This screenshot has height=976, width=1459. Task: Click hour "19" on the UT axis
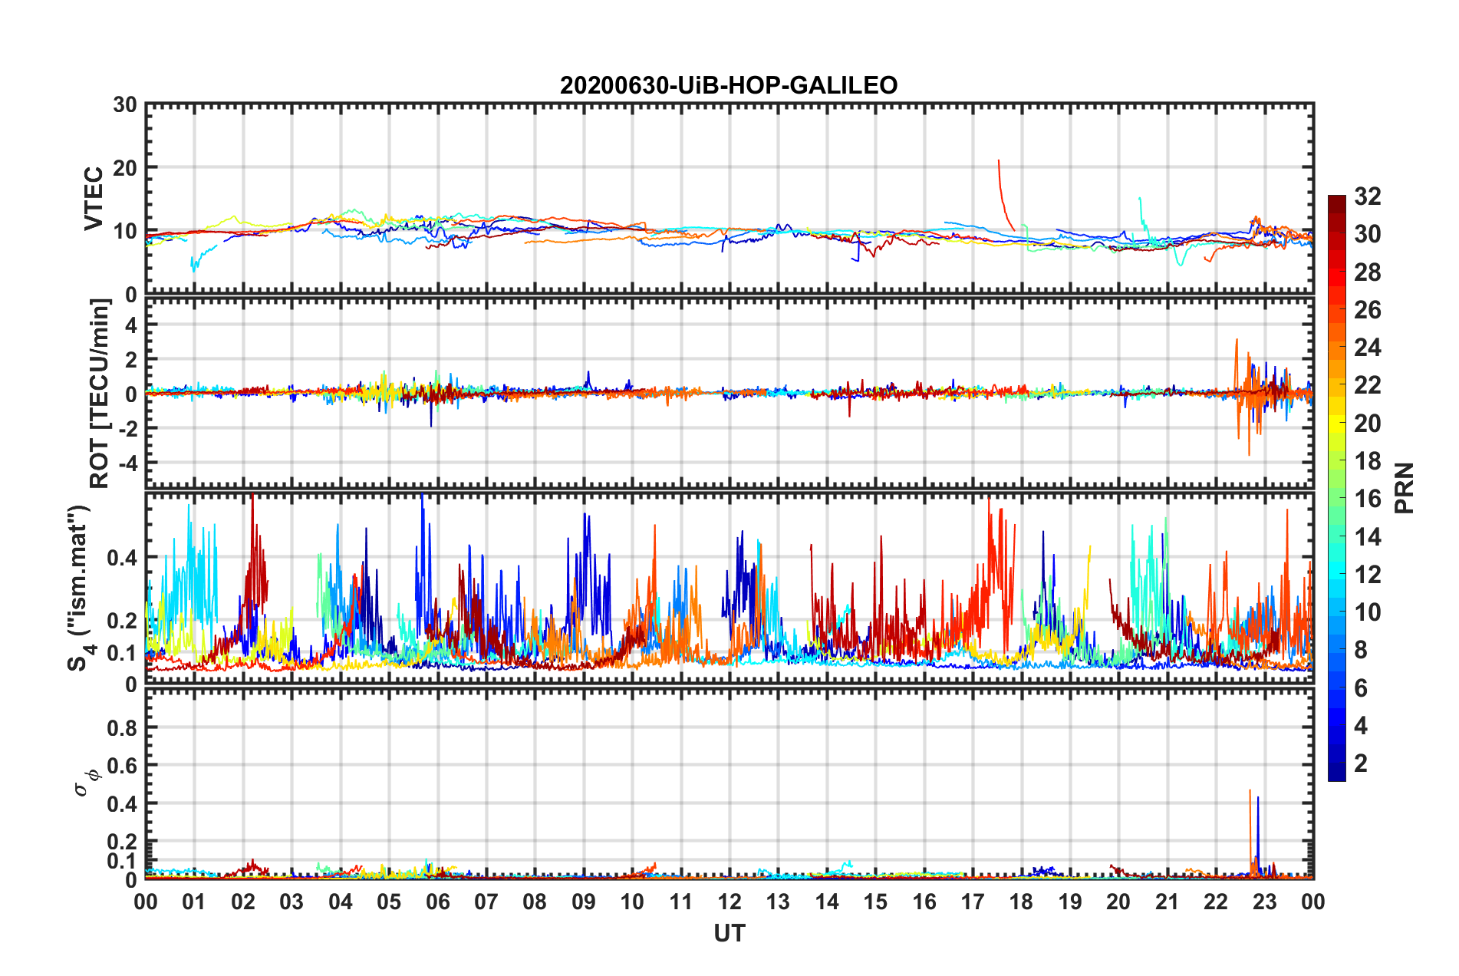[1070, 902]
